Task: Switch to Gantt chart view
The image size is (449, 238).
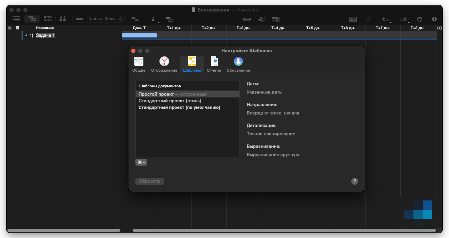Action: [32, 19]
